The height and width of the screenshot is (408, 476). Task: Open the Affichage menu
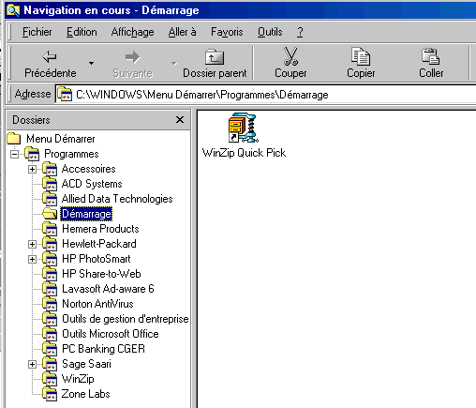click(x=132, y=32)
